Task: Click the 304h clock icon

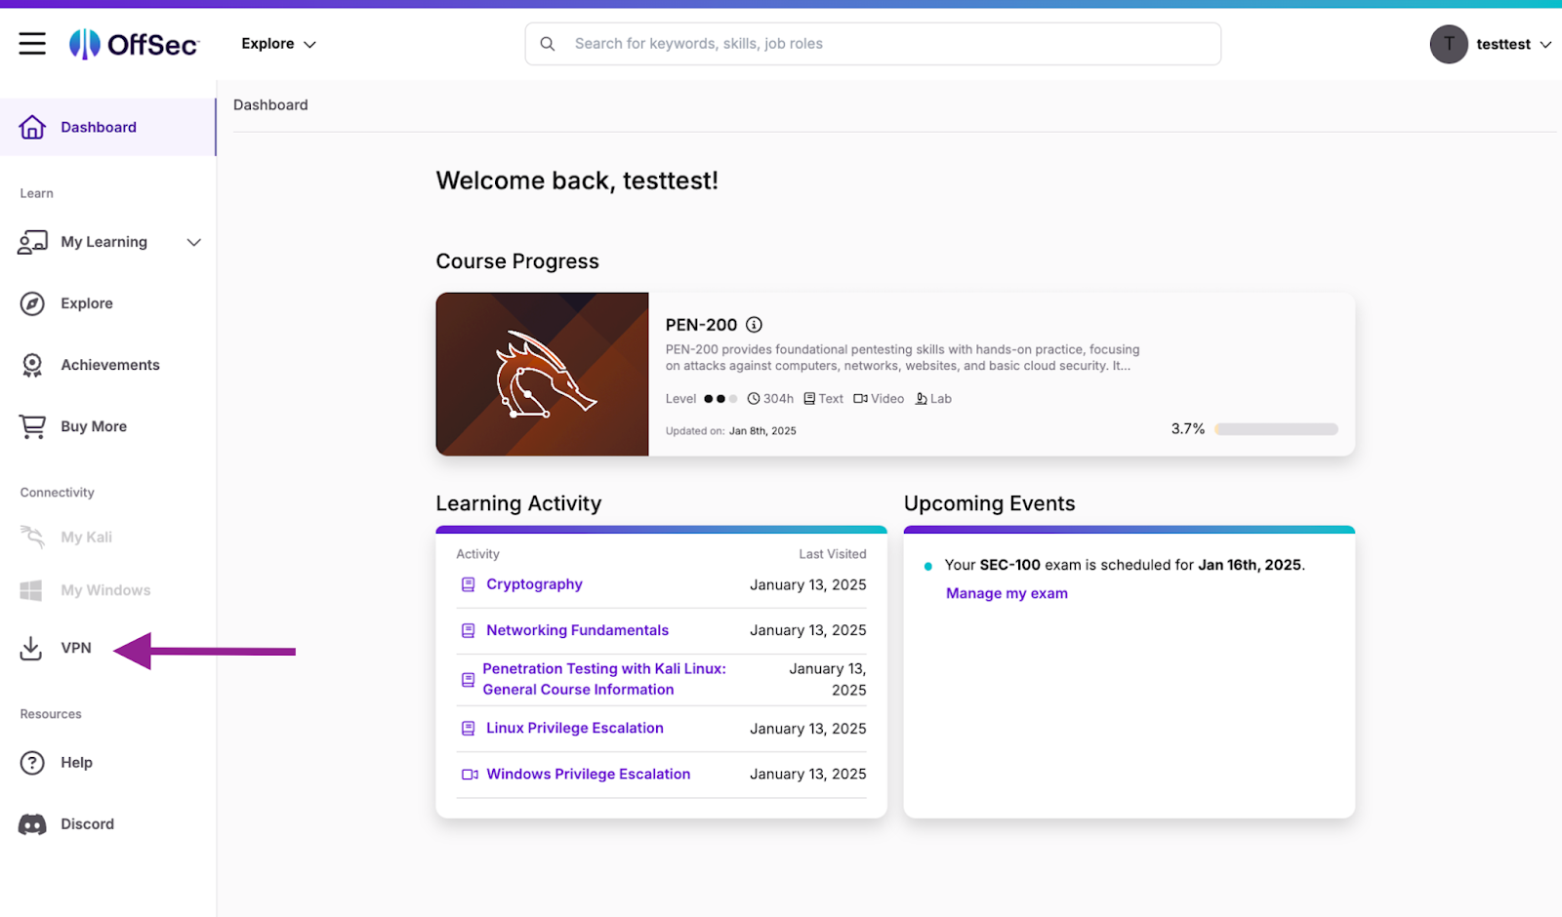Action: point(754,399)
